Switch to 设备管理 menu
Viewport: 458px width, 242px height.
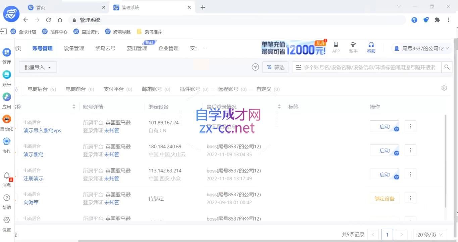pos(74,48)
